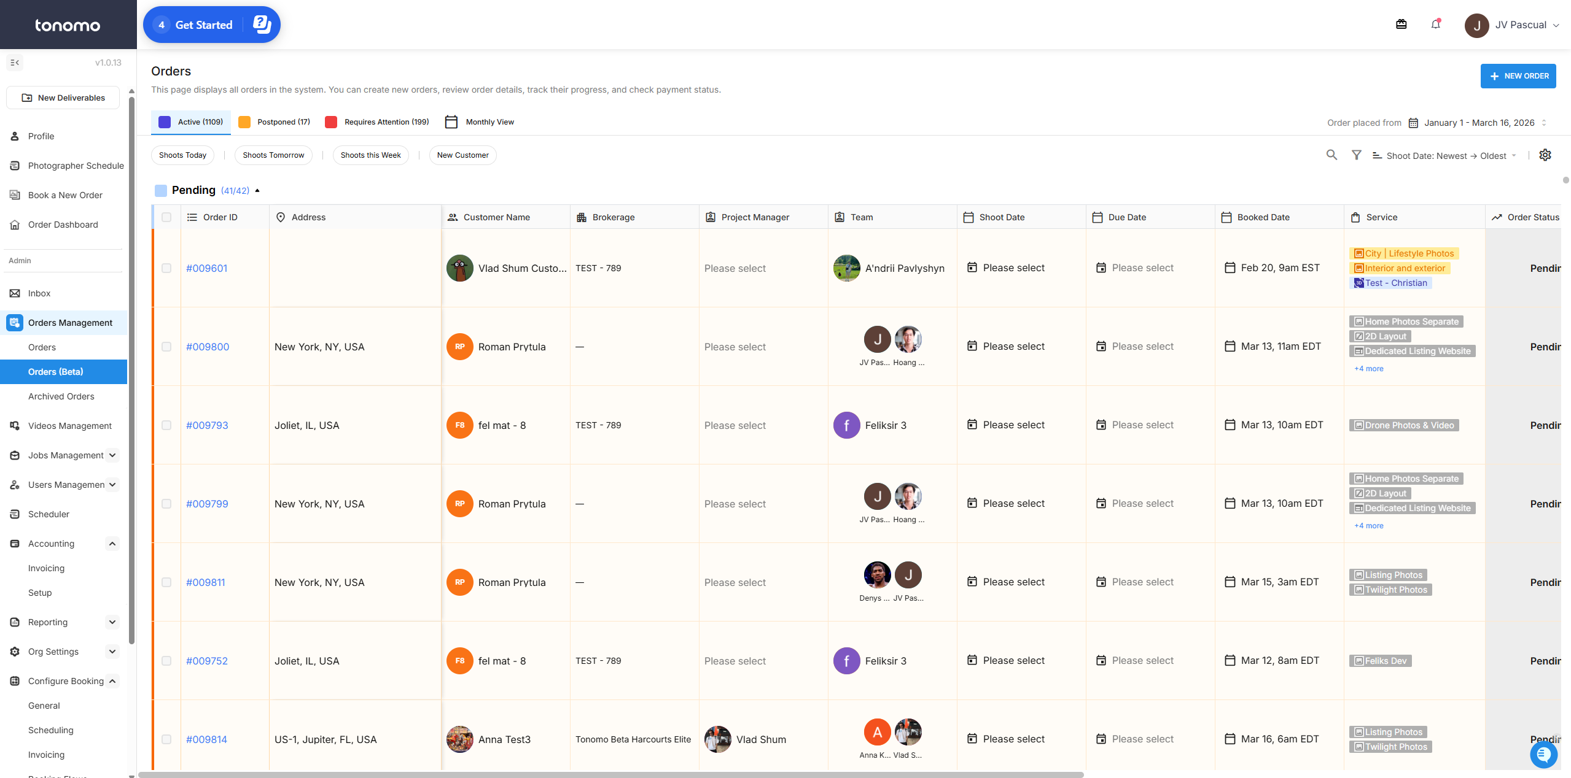Screen dimensions: 1571x778
Task: Open the notifications bell
Action: coord(1435,25)
